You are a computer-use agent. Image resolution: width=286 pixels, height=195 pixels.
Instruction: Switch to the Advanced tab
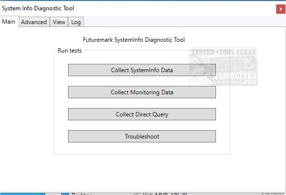34,22
